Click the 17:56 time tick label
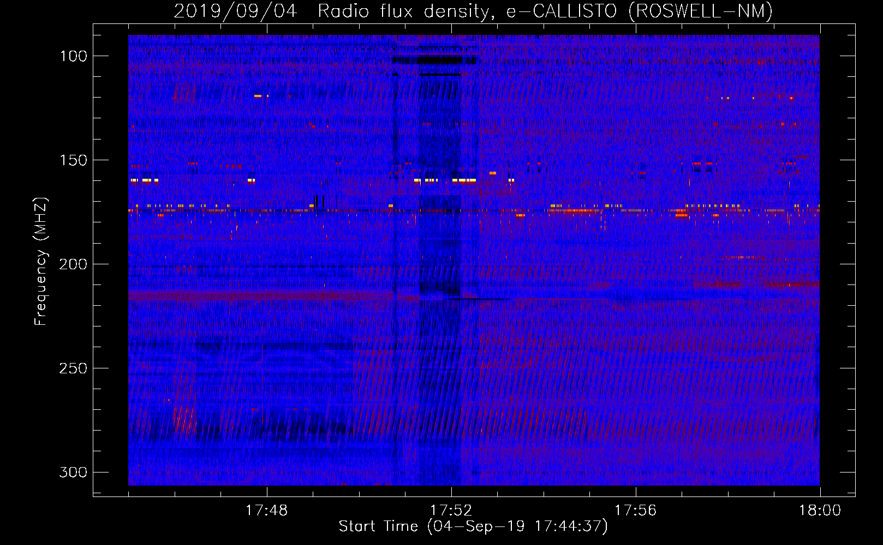 (636, 511)
